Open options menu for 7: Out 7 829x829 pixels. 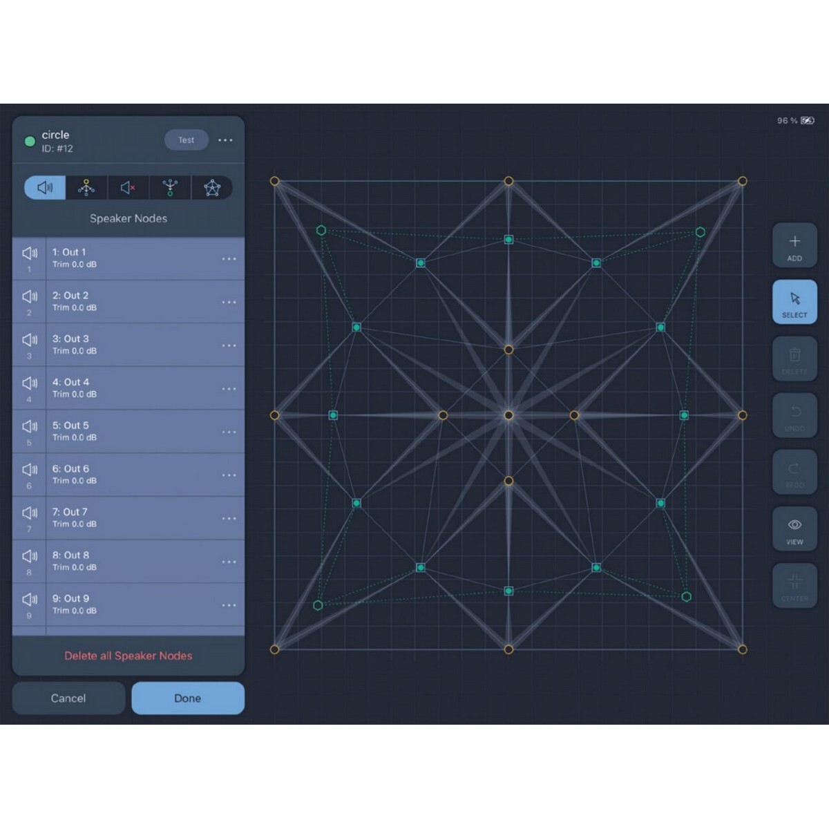[229, 519]
